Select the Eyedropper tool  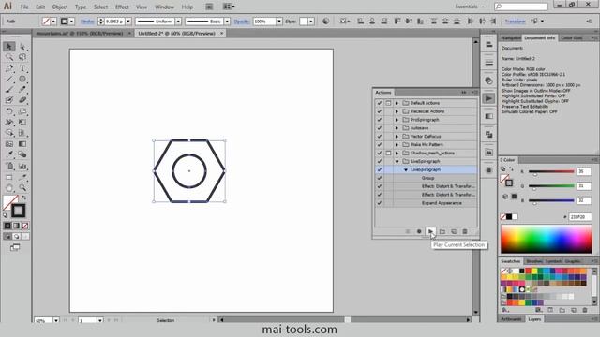point(9,154)
